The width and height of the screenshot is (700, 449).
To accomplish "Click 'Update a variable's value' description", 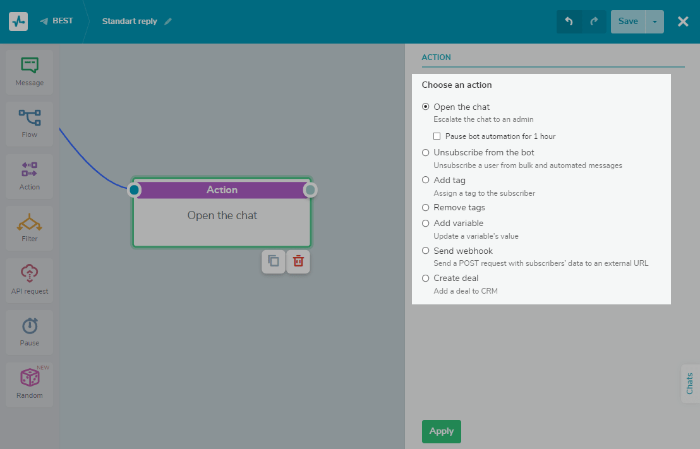I will (x=476, y=236).
